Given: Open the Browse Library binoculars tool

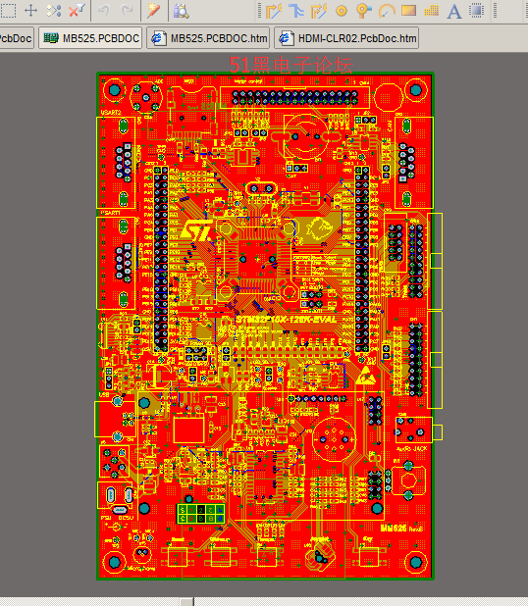Looking at the screenshot, I should pyautogui.click(x=181, y=11).
